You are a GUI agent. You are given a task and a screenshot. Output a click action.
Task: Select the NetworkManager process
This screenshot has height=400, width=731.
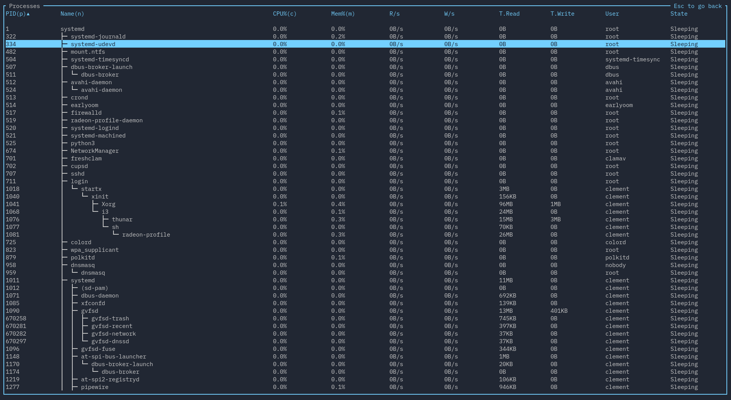point(94,151)
